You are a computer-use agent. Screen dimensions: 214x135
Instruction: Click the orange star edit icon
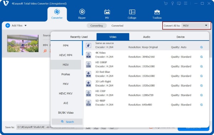[45, 51]
